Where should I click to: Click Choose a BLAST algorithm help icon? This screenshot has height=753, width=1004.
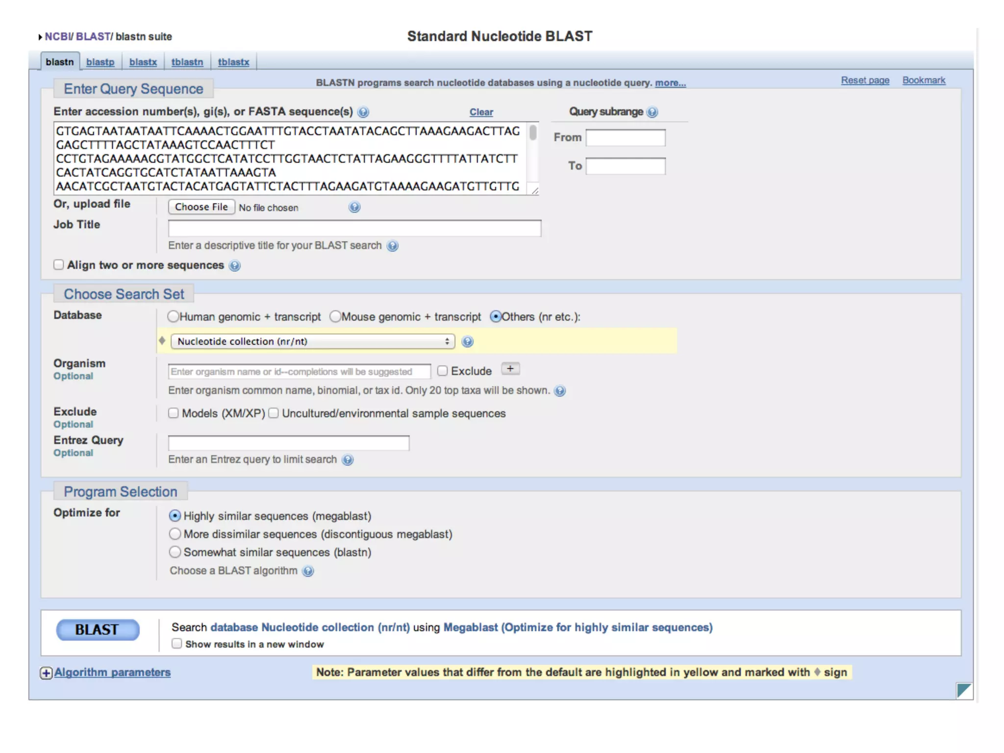click(308, 571)
